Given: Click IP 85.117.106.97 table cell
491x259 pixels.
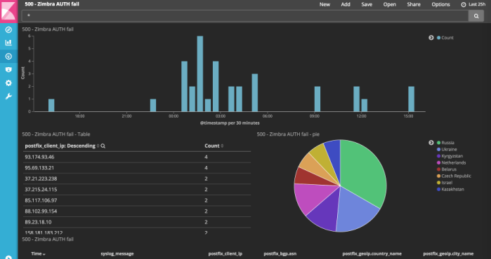Looking at the screenshot, I should (41, 200).
